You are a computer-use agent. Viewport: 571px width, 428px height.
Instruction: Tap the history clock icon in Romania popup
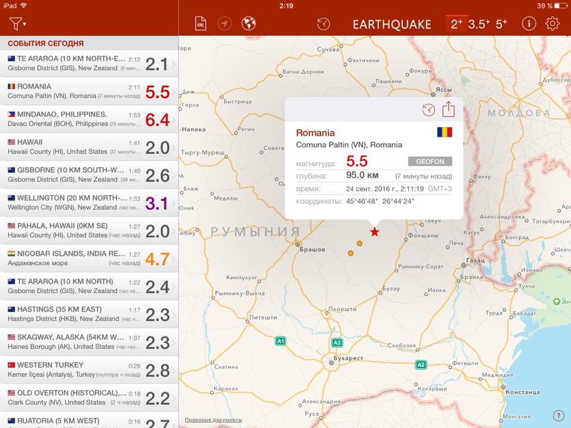pyautogui.click(x=429, y=109)
